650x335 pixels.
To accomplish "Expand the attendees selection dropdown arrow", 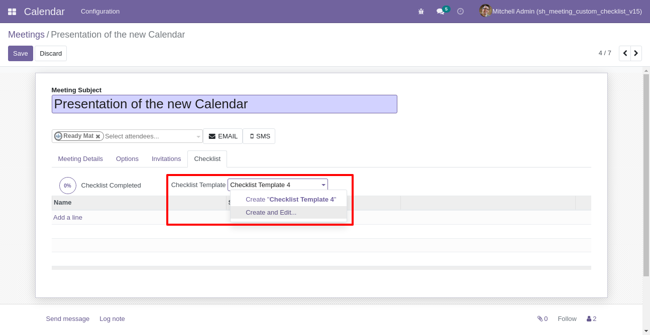I will pyautogui.click(x=198, y=136).
